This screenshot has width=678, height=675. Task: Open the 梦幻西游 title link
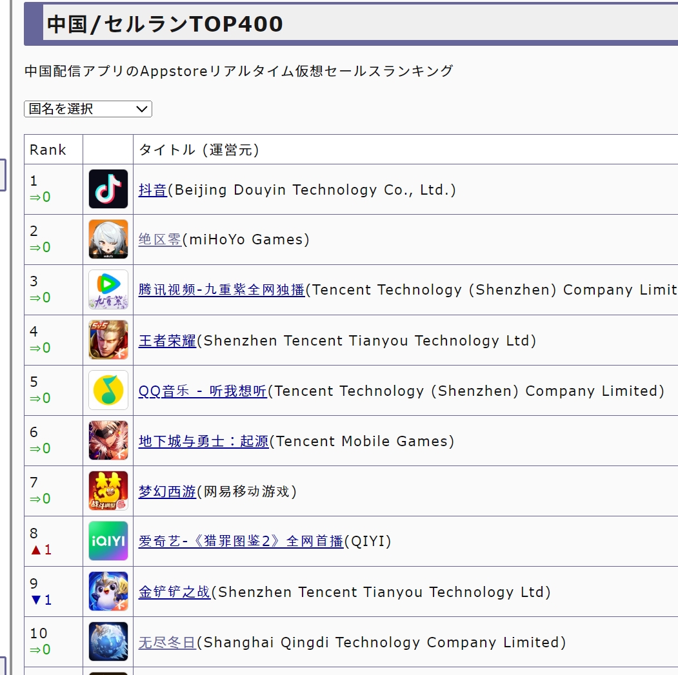coord(167,491)
